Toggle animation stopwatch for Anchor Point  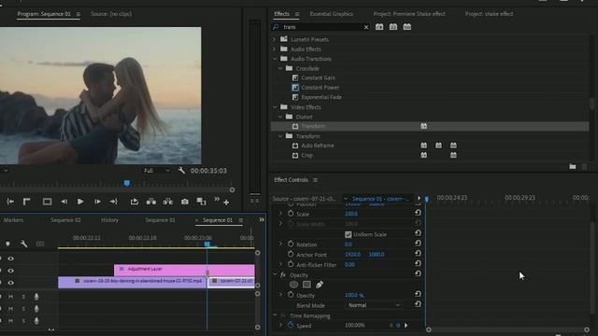(x=291, y=254)
